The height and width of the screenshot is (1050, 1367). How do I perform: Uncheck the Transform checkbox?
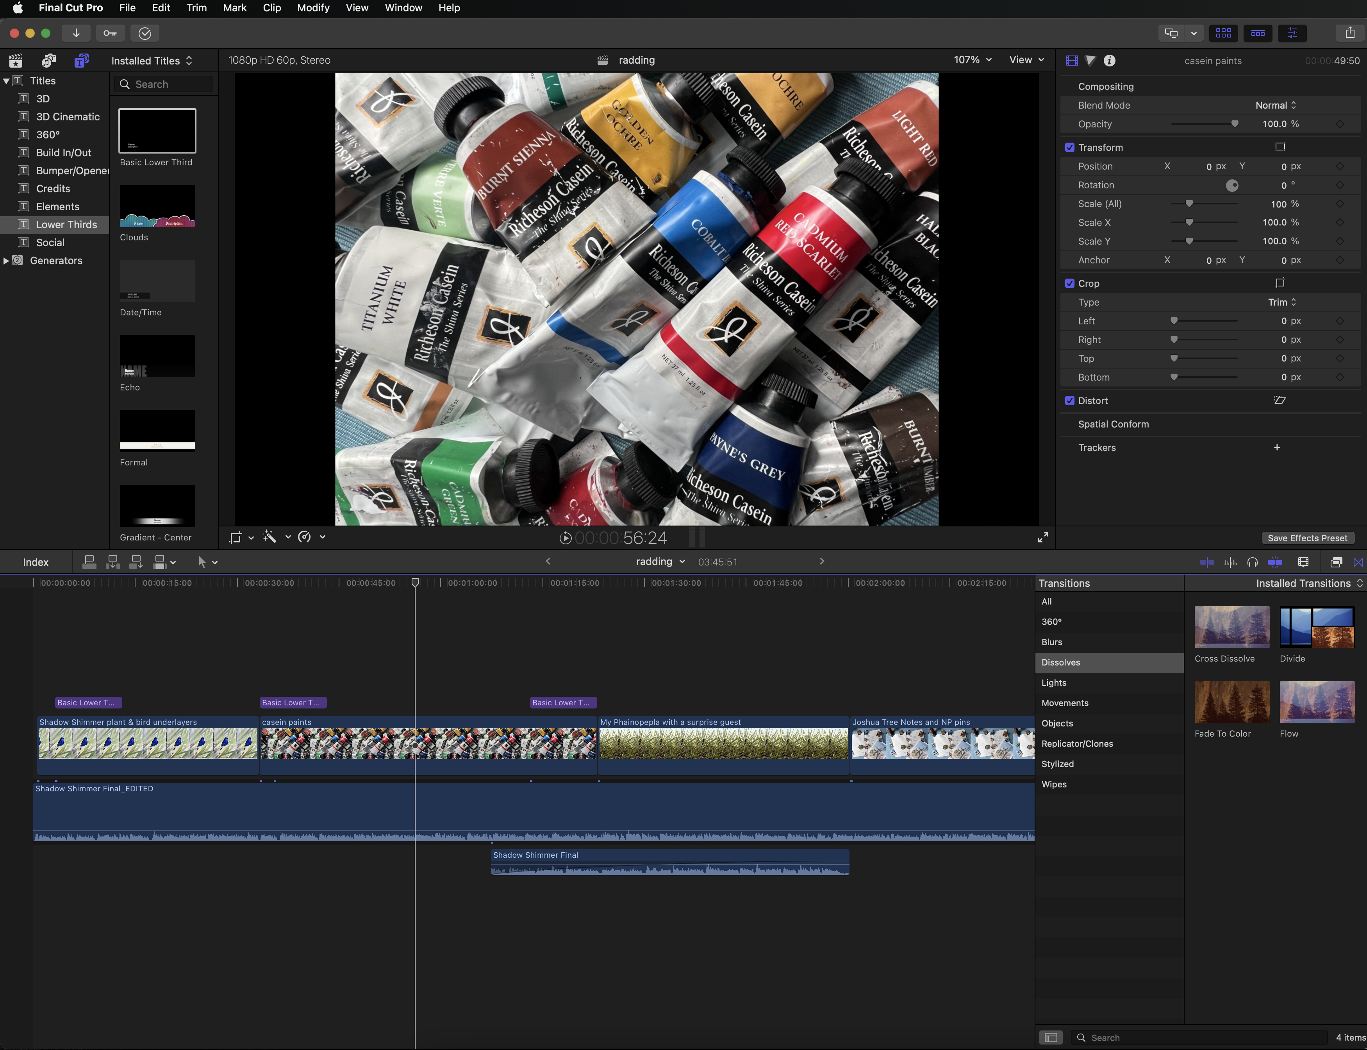pos(1069,147)
